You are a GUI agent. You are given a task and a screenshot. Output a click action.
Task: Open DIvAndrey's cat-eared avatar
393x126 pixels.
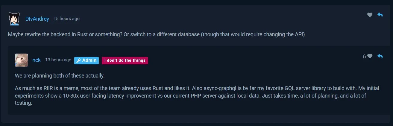(x=14, y=19)
